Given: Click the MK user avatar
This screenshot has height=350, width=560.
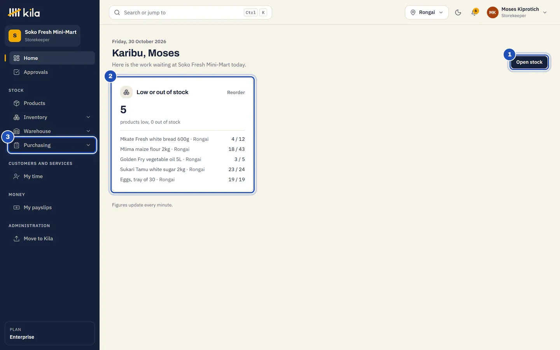Looking at the screenshot, I should pyautogui.click(x=492, y=12).
